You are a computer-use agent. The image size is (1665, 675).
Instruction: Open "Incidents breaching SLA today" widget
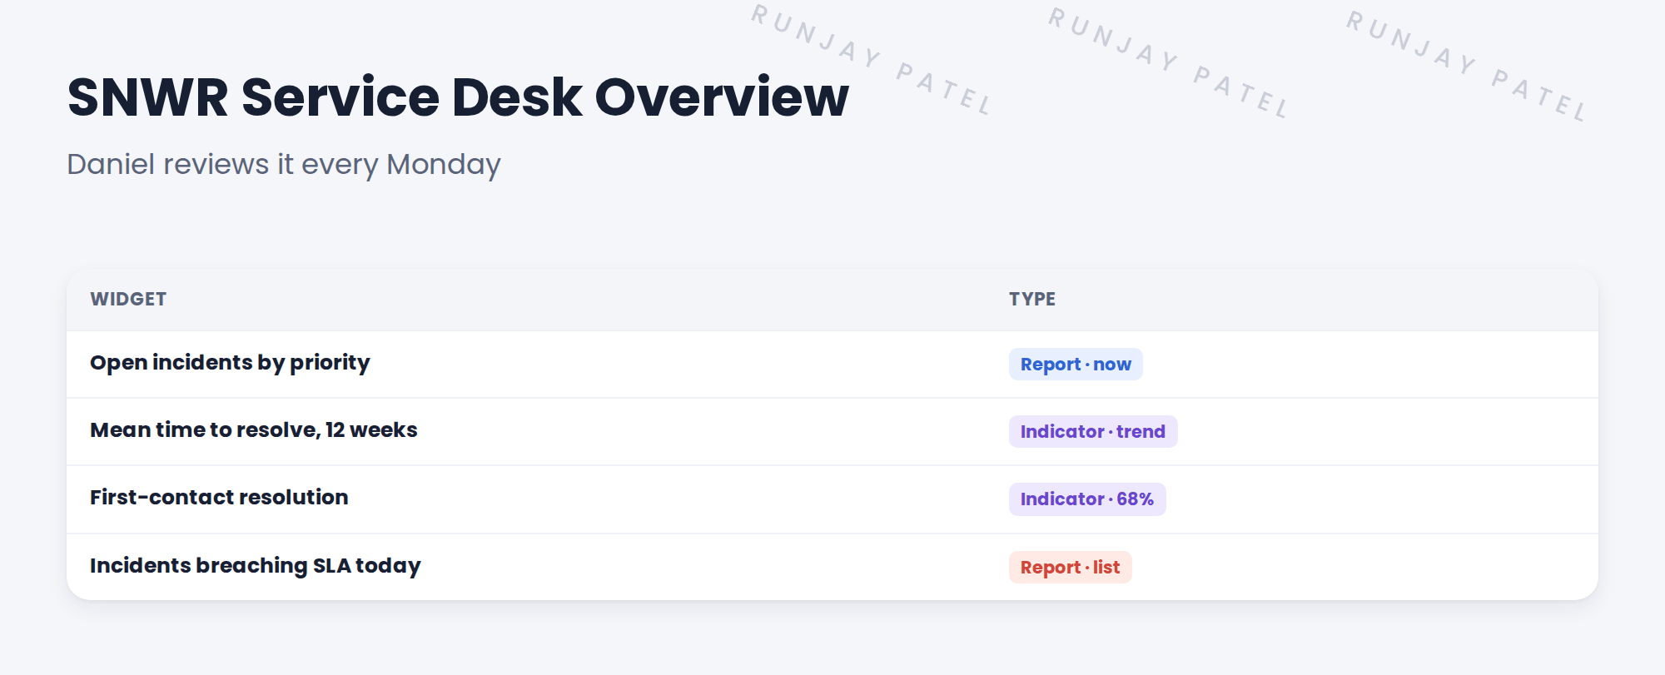click(256, 566)
